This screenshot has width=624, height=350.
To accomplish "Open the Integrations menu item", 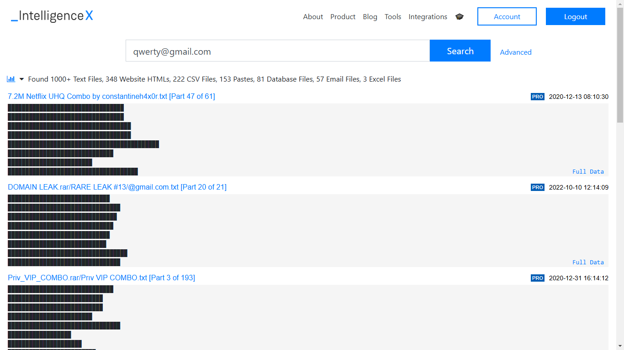I will tap(428, 17).
